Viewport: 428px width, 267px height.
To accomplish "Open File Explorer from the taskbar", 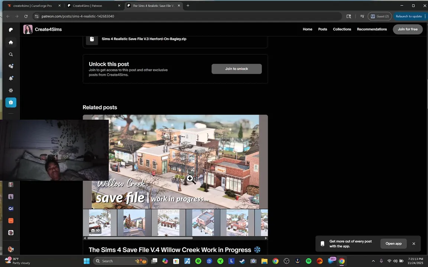I will (264, 261).
